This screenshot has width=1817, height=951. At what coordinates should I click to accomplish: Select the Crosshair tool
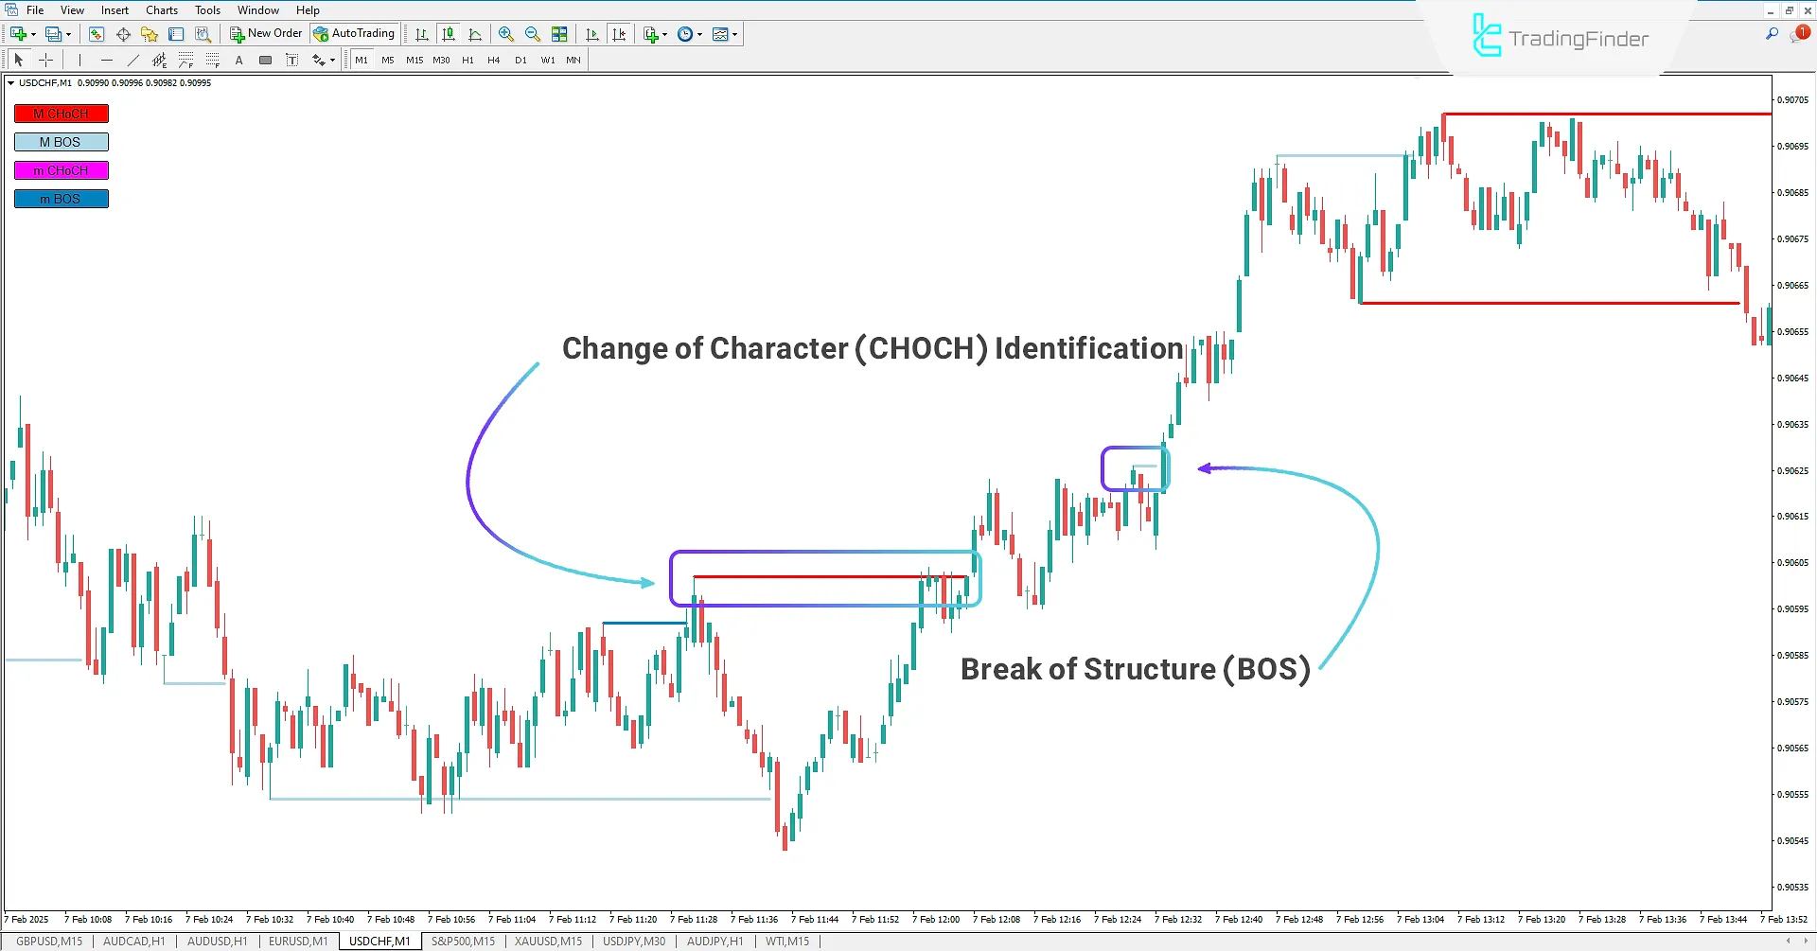click(x=45, y=60)
